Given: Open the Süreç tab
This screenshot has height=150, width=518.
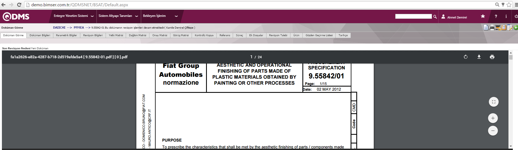Looking at the screenshot, I should click(240, 35).
